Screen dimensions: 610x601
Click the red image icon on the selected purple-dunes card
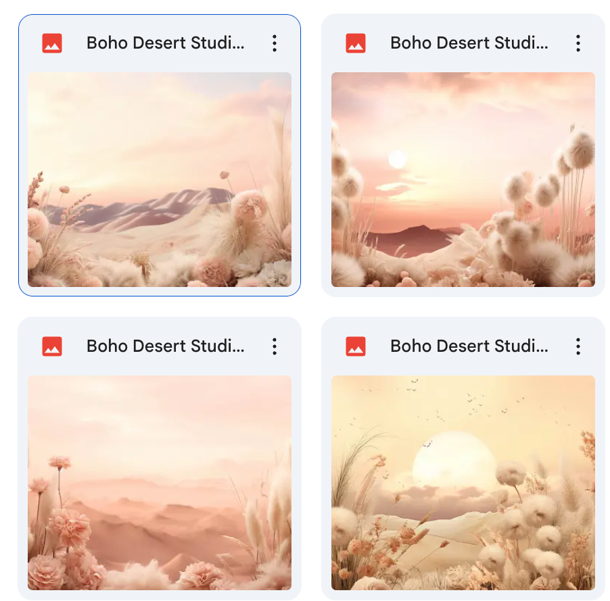[x=52, y=43]
